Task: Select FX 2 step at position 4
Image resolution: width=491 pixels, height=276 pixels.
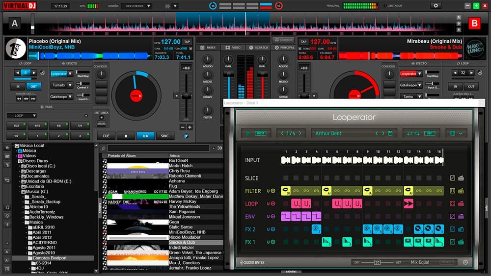Action: click(316, 229)
